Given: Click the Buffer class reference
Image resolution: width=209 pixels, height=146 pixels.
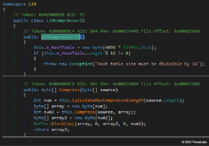Looking at the screenshot, I should 41,123.
